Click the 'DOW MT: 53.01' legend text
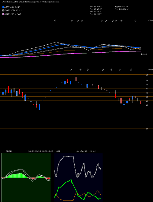The width and height of the screenshot is (153, 202). click(x=13, y=11)
